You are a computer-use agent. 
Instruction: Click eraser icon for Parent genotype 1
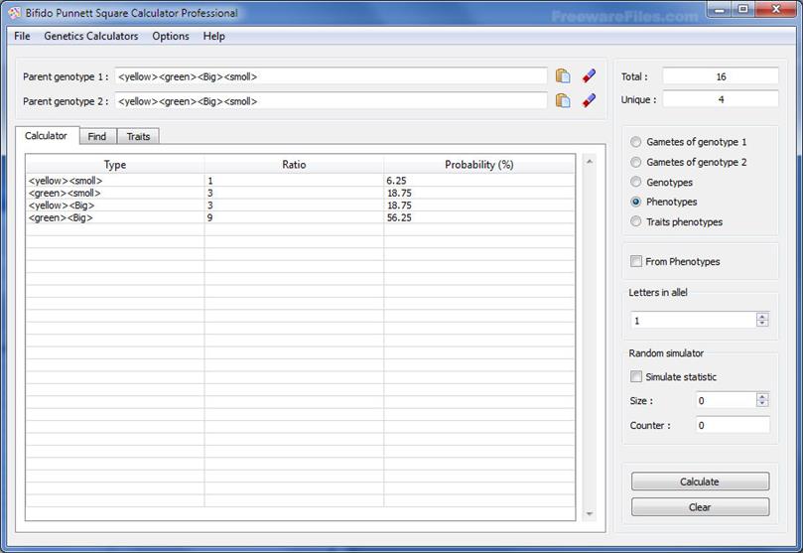click(589, 75)
